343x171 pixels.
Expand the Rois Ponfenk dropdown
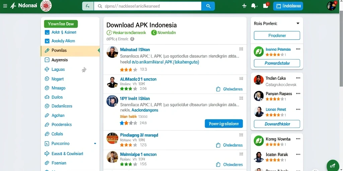[x=298, y=23]
